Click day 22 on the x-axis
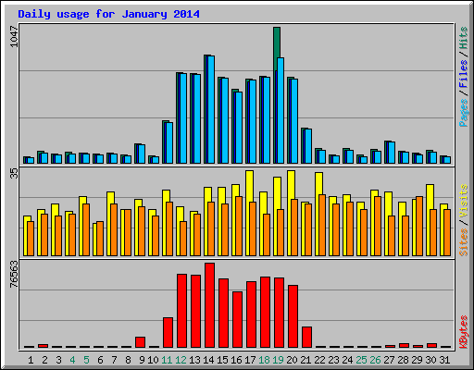The image size is (474, 370). click(x=319, y=360)
